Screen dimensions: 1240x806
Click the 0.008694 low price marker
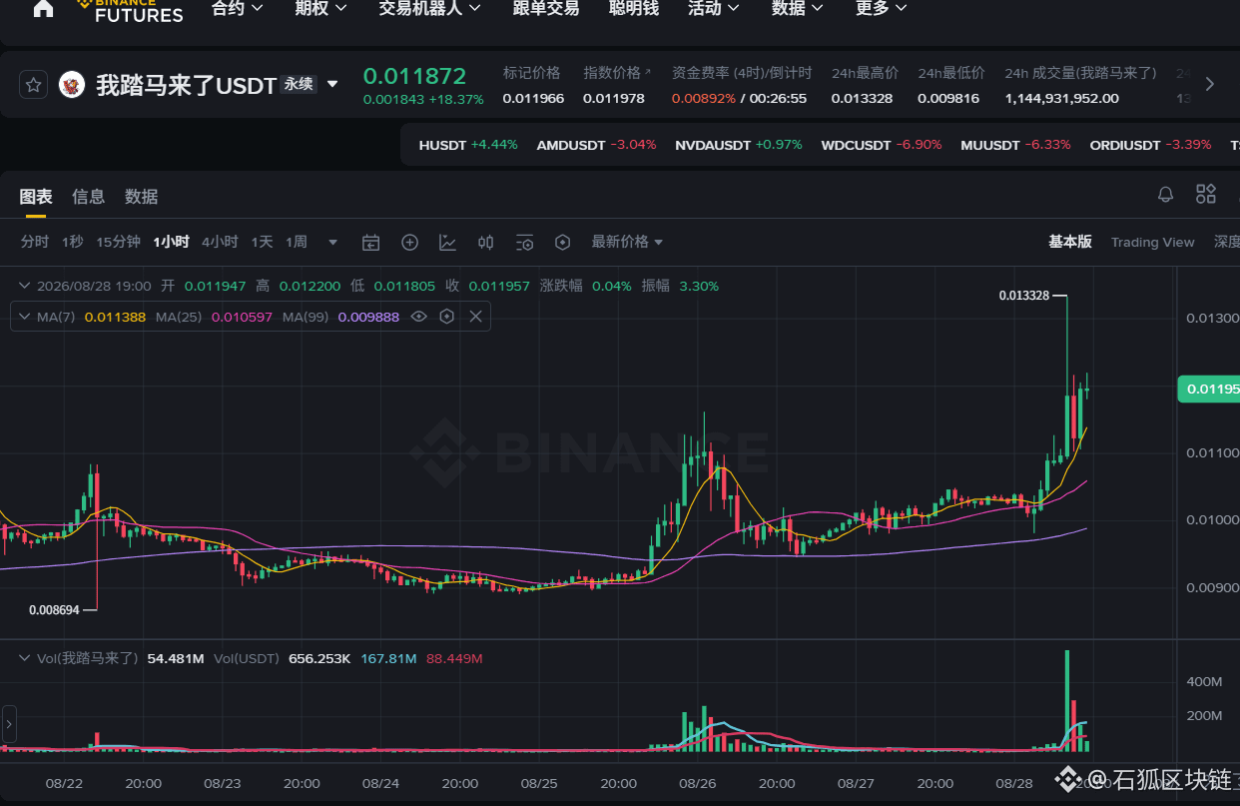tap(55, 609)
